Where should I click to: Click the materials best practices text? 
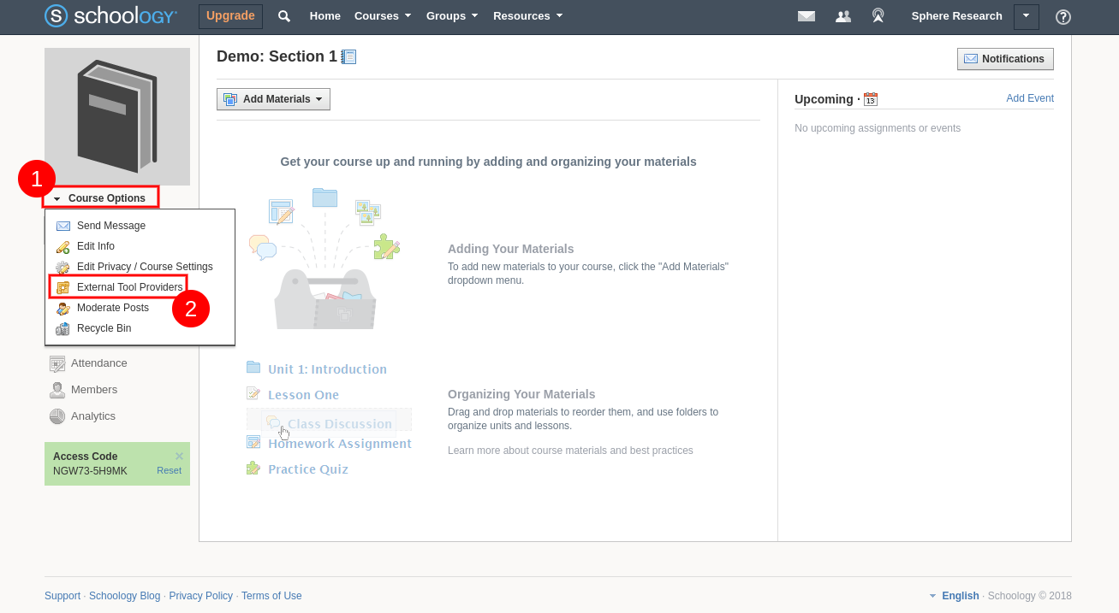click(570, 451)
